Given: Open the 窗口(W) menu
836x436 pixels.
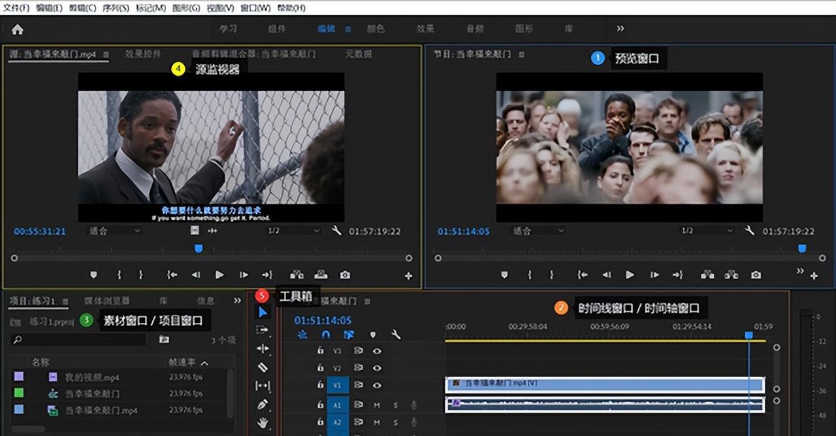Looking at the screenshot, I should pyautogui.click(x=255, y=8).
